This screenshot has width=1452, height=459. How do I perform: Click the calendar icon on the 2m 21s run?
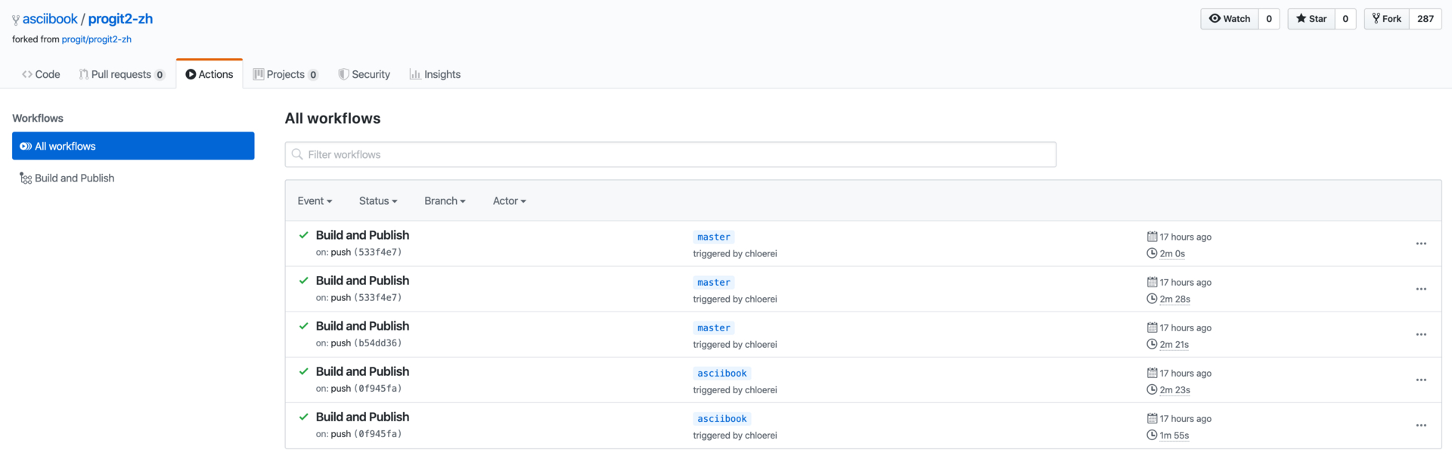click(x=1152, y=327)
